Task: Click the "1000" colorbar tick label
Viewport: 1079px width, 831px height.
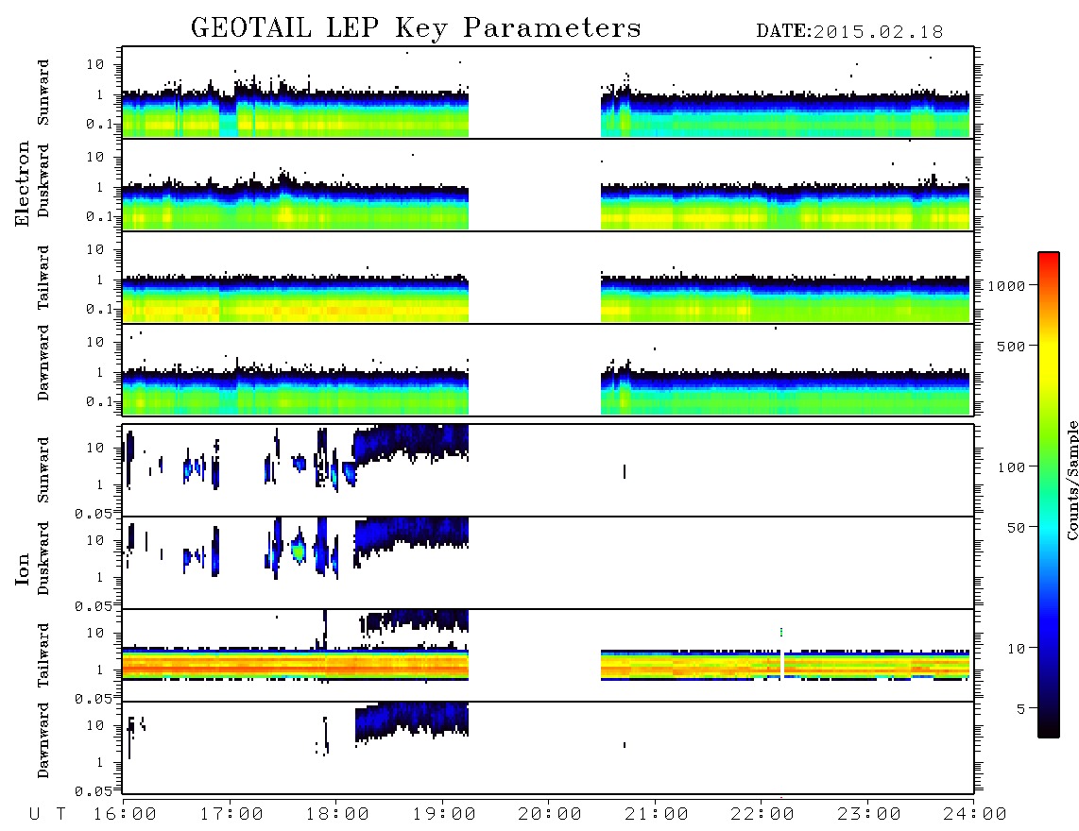Action: pyautogui.click(x=1006, y=286)
